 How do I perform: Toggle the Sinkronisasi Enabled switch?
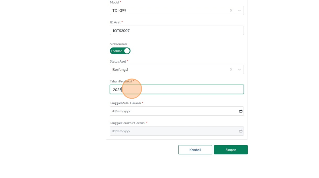120,51
